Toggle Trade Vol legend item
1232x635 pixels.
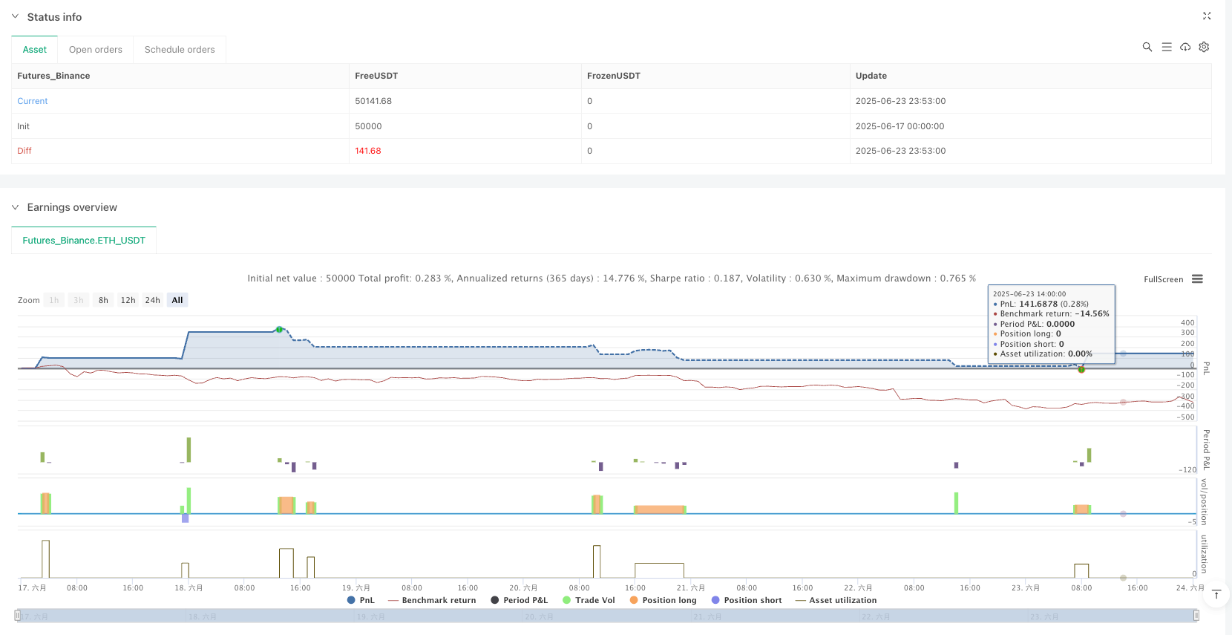[x=589, y=600]
